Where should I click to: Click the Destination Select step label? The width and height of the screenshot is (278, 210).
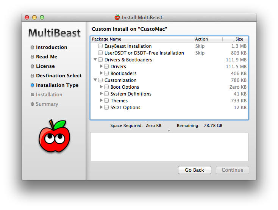coord(59,76)
